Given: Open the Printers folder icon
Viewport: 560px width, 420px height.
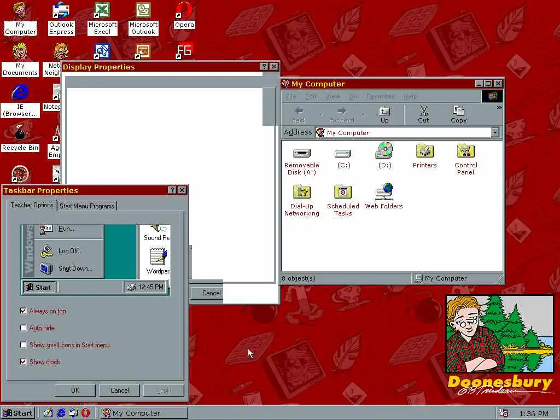Looking at the screenshot, I should (424, 156).
